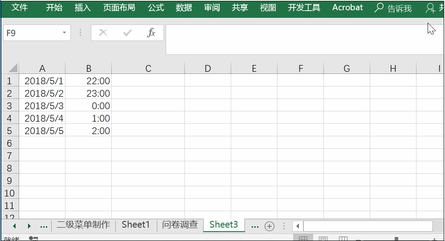Select column H header
This screenshot has height=241, width=445.
(393, 69)
